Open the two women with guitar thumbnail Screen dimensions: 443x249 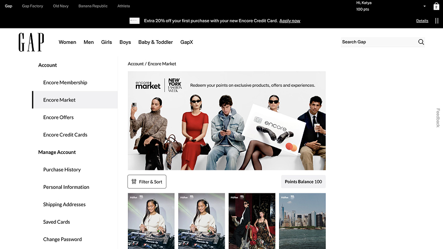tap(252, 221)
